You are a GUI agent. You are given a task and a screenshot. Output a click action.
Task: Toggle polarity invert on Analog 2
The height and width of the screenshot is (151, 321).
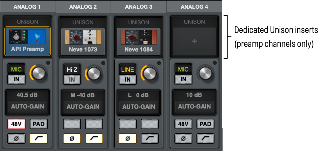(x=72, y=139)
